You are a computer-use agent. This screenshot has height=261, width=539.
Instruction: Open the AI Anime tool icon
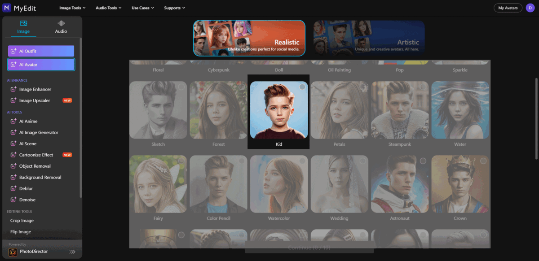(13, 122)
